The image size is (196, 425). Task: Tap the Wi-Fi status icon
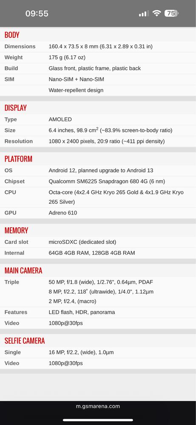tap(156, 13)
